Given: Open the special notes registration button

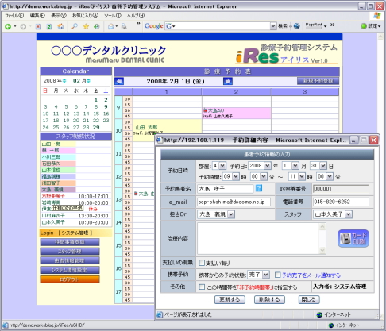Looking at the screenshot, I should pos(70,242).
